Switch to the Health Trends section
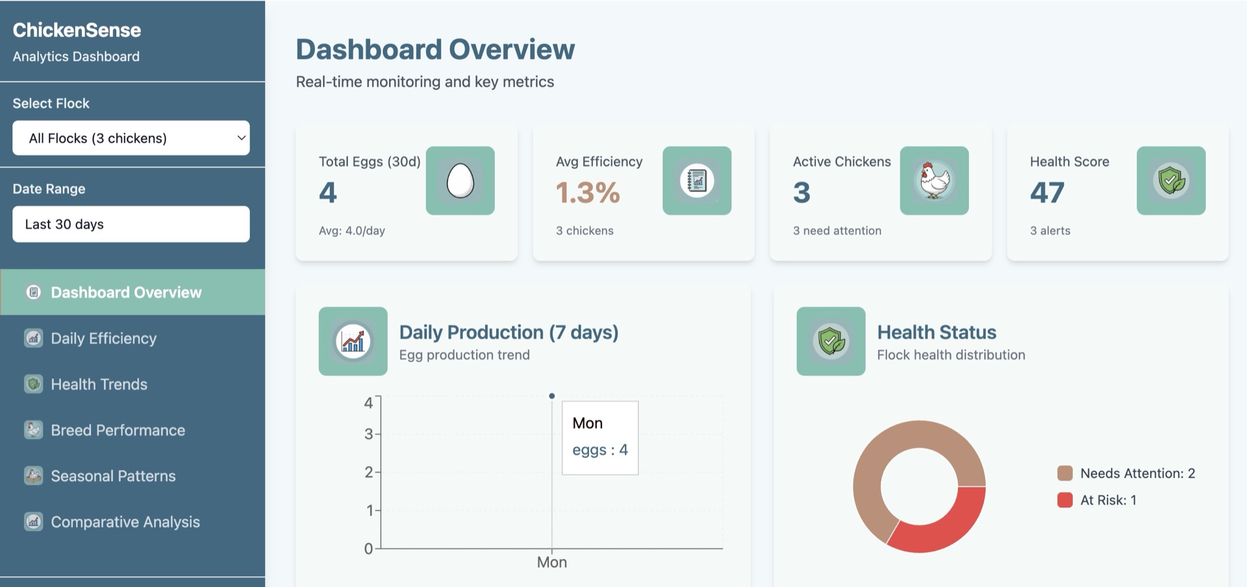Image resolution: width=1247 pixels, height=587 pixels. tap(99, 384)
